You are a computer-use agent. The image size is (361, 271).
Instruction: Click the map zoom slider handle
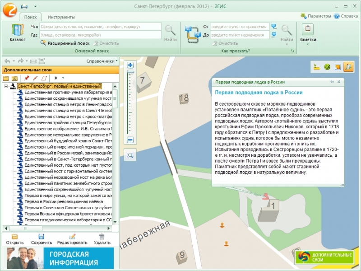click(x=130, y=72)
